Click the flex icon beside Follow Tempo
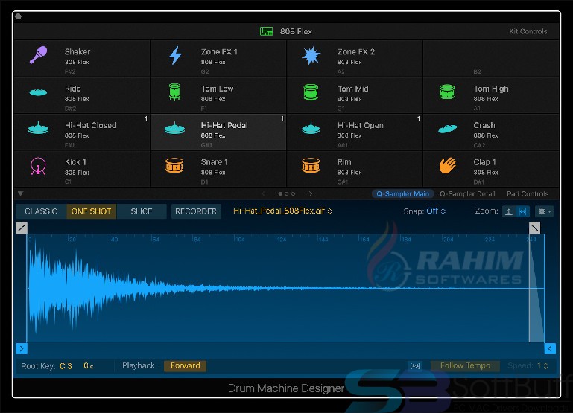Image resolution: width=573 pixels, height=413 pixels. [415, 366]
